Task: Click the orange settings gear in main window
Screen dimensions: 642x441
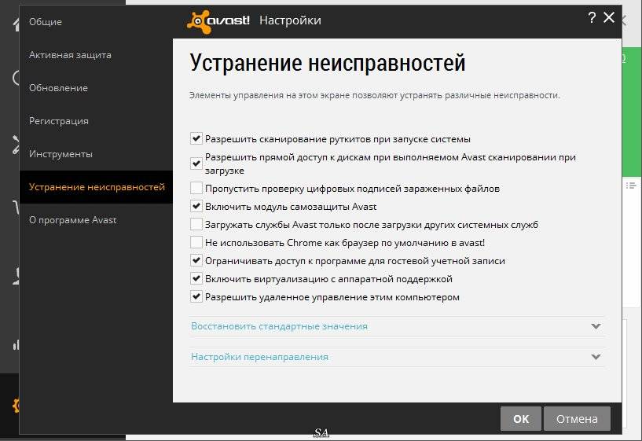Action: (x=16, y=406)
